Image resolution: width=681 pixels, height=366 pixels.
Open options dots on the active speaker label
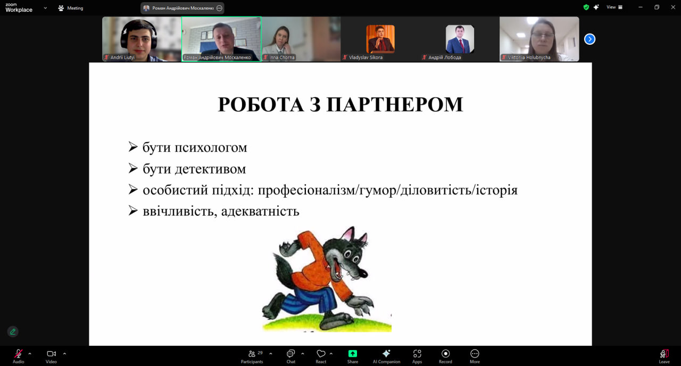click(219, 8)
